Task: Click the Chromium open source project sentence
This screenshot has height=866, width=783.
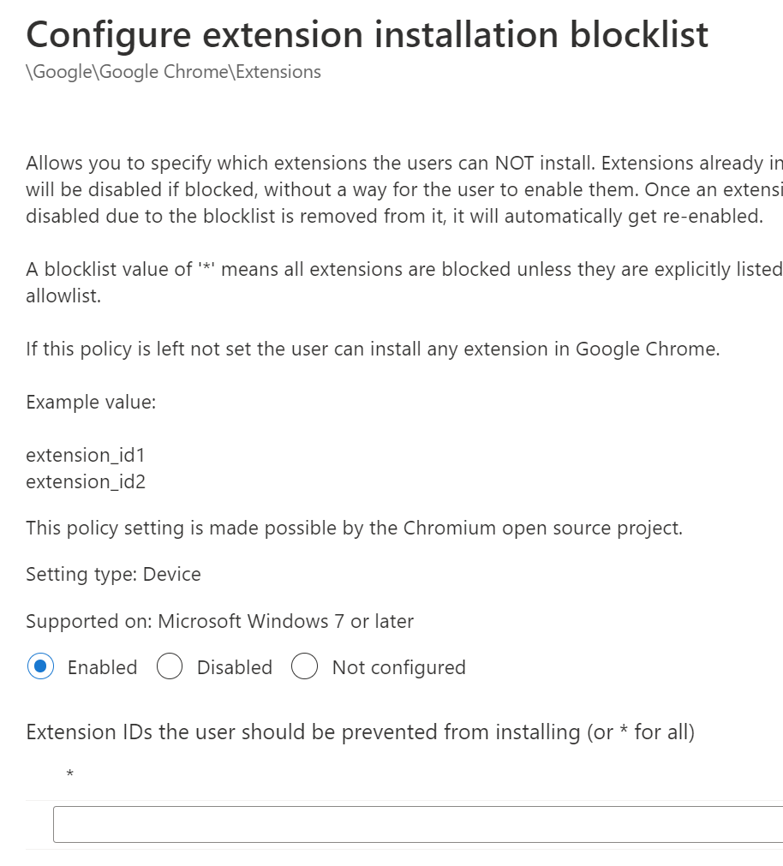Action: 354,528
